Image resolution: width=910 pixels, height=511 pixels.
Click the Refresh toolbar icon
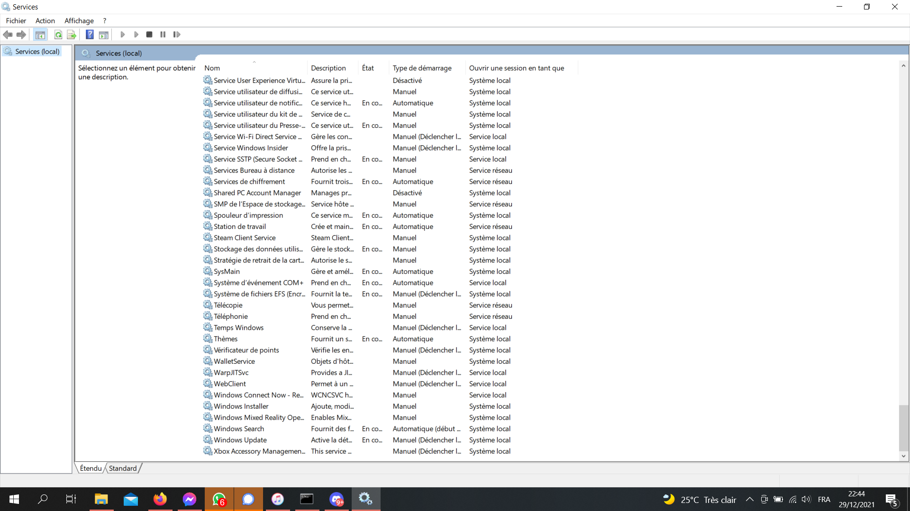58,35
